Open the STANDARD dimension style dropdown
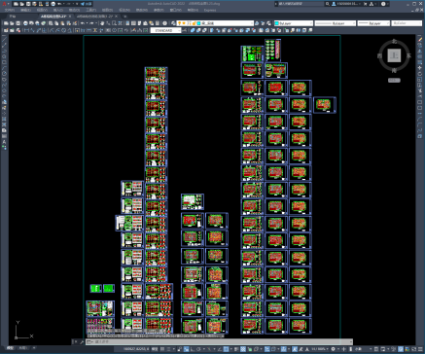This screenshot has width=425, height=354. click(x=165, y=30)
